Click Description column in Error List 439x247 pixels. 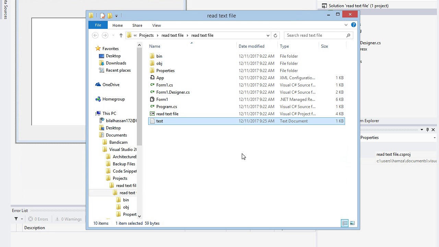point(35,228)
